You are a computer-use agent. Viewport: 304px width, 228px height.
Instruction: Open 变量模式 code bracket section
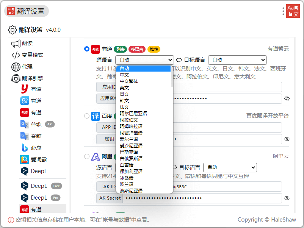pyautogui.click(x=27, y=55)
